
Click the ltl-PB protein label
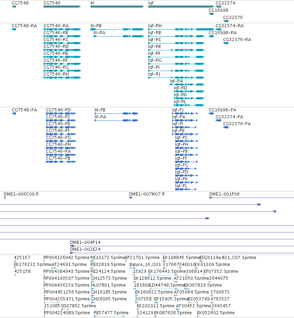click(100, 110)
